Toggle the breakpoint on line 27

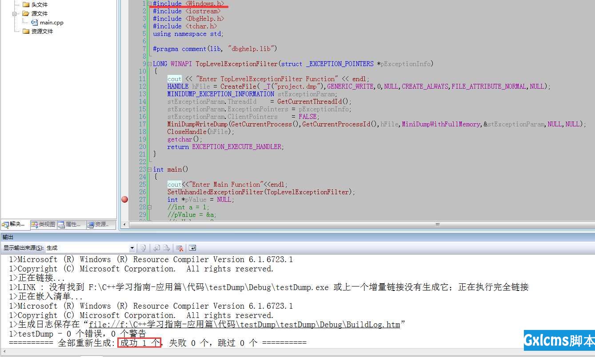pos(125,200)
